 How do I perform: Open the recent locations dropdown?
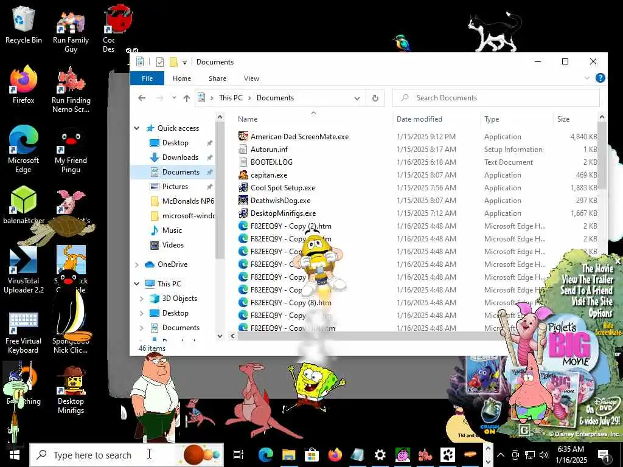[173, 98]
